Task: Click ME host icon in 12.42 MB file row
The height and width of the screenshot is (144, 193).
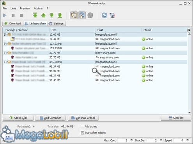Action: (x=97, y=39)
